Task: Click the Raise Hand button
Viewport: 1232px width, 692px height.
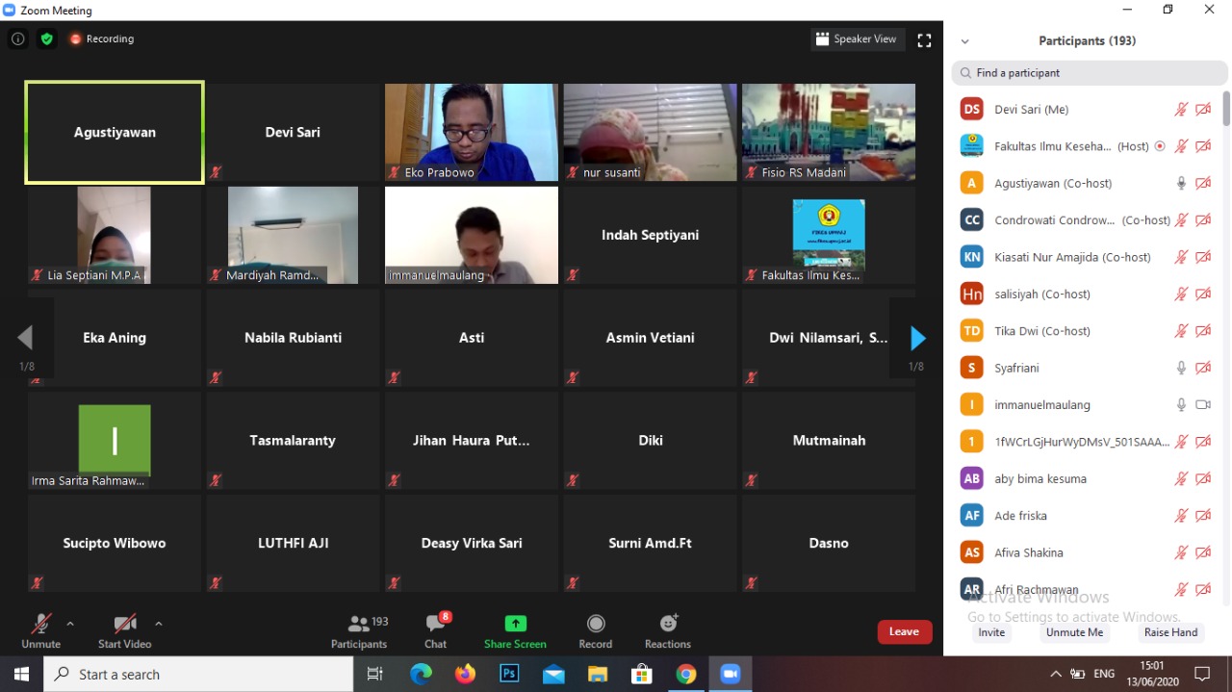Action: pos(1170,632)
